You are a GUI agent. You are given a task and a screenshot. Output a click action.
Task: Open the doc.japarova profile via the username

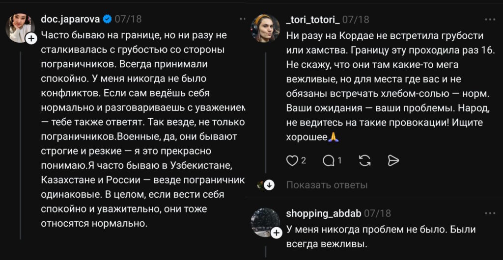tap(71, 20)
